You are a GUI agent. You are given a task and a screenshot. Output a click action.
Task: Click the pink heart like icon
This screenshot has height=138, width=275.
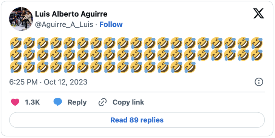(15, 102)
